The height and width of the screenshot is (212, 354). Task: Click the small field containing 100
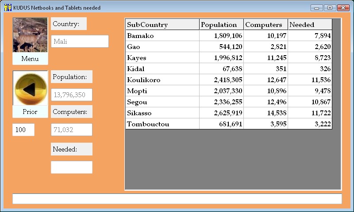tap(23, 130)
